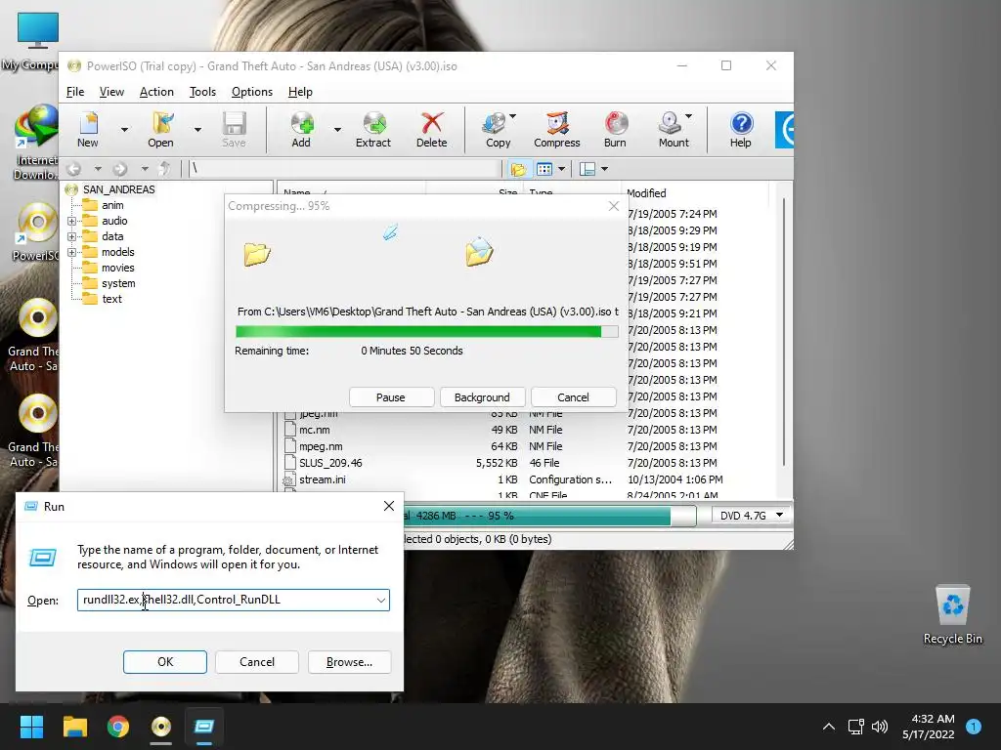Screen dimensions: 1001x750
Task: Open the Options menu
Action: 251,92
